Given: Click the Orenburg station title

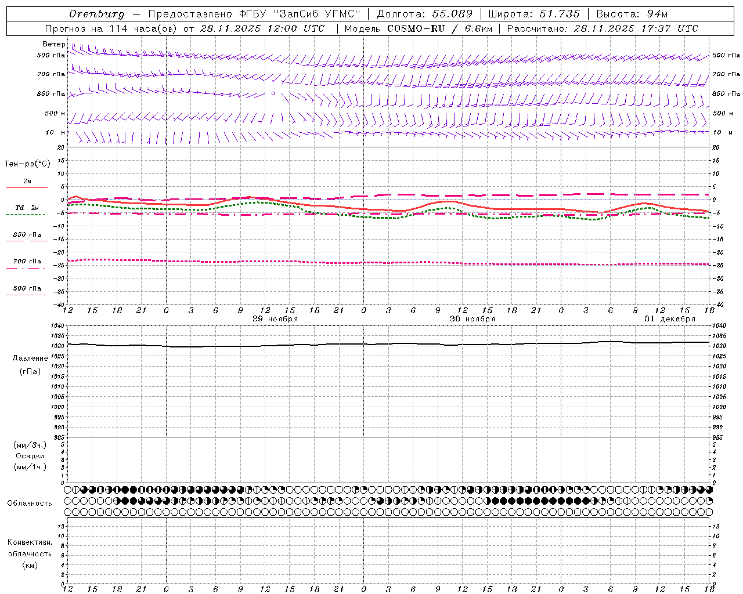Looking at the screenshot, I should point(96,14).
